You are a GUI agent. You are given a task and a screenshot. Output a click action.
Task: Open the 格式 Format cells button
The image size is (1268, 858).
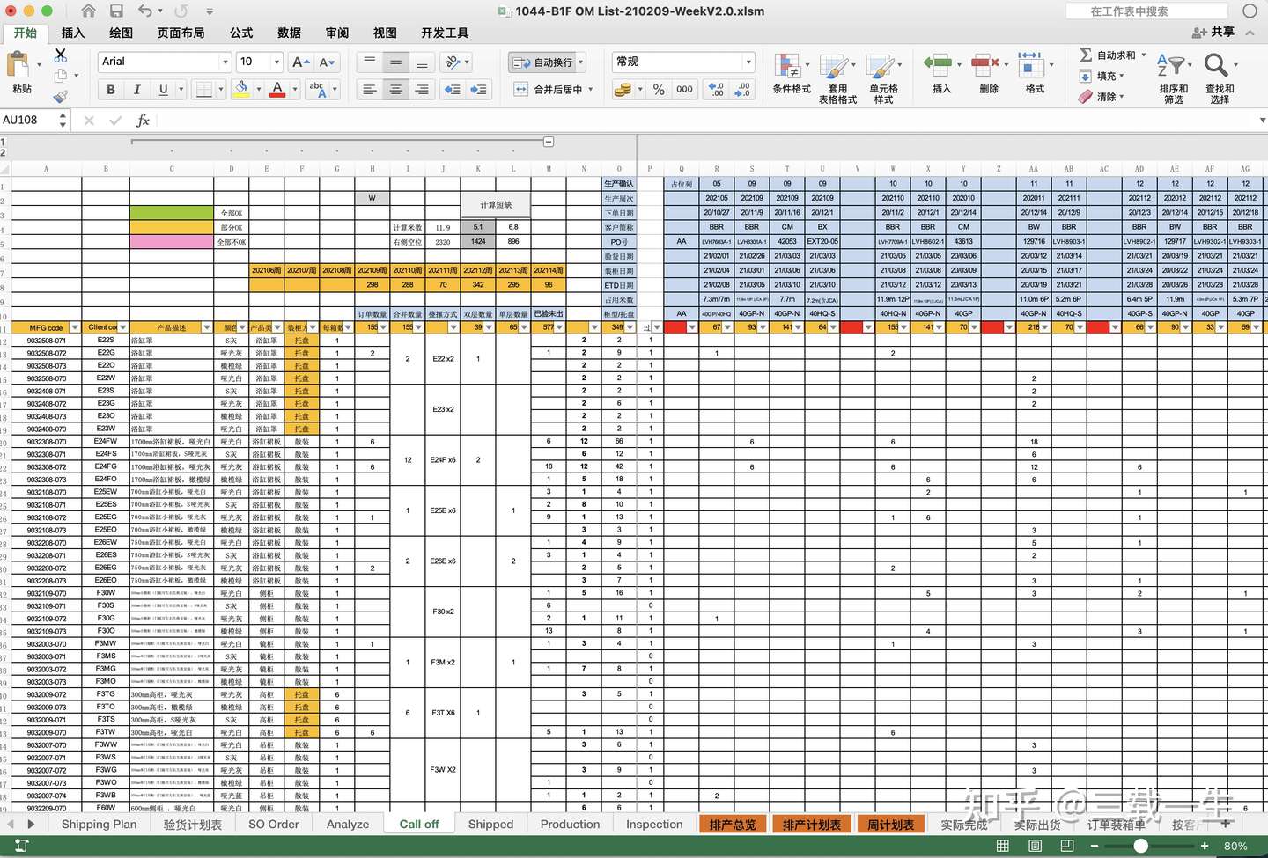click(x=1035, y=72)
